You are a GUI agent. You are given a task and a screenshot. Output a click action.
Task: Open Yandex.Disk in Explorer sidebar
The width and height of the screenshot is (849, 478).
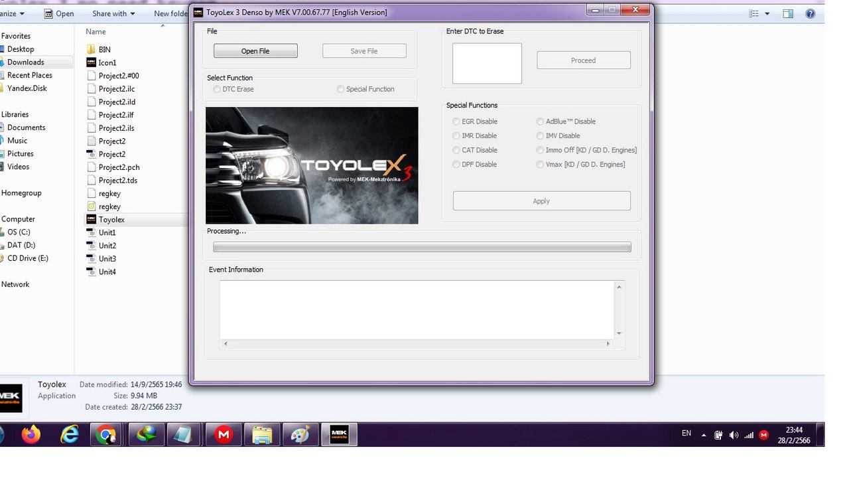click(x=27, y=88)
